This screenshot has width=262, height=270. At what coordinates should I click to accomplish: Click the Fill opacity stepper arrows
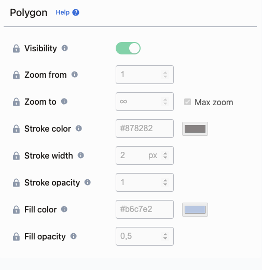point(165,236)
